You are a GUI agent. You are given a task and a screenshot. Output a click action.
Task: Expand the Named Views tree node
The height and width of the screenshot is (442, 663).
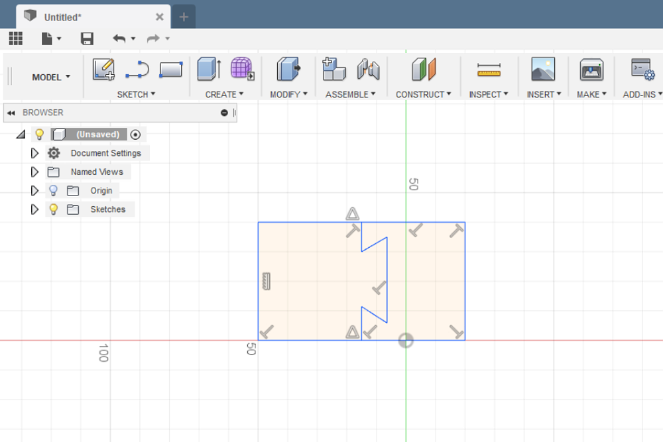point(35,172)
